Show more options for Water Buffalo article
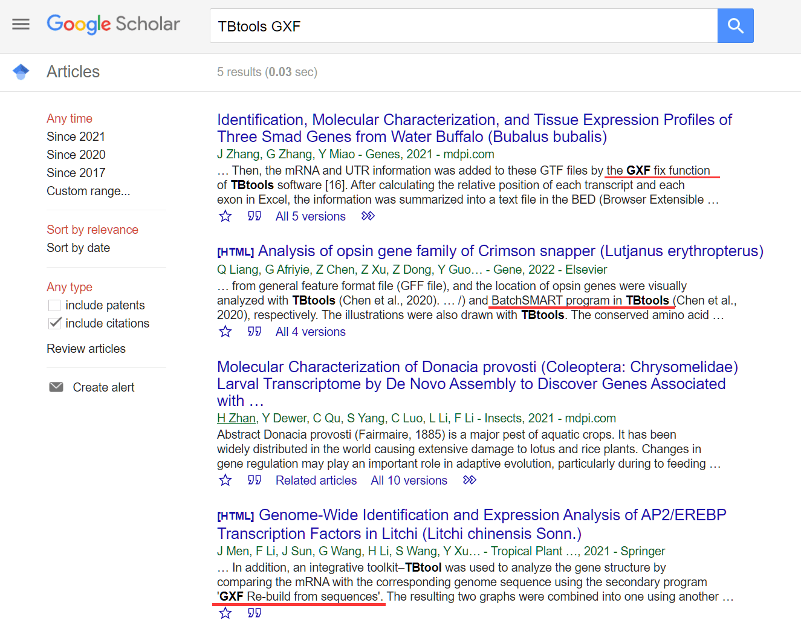Viewport: 801px width, 626px height. point(368,216)
